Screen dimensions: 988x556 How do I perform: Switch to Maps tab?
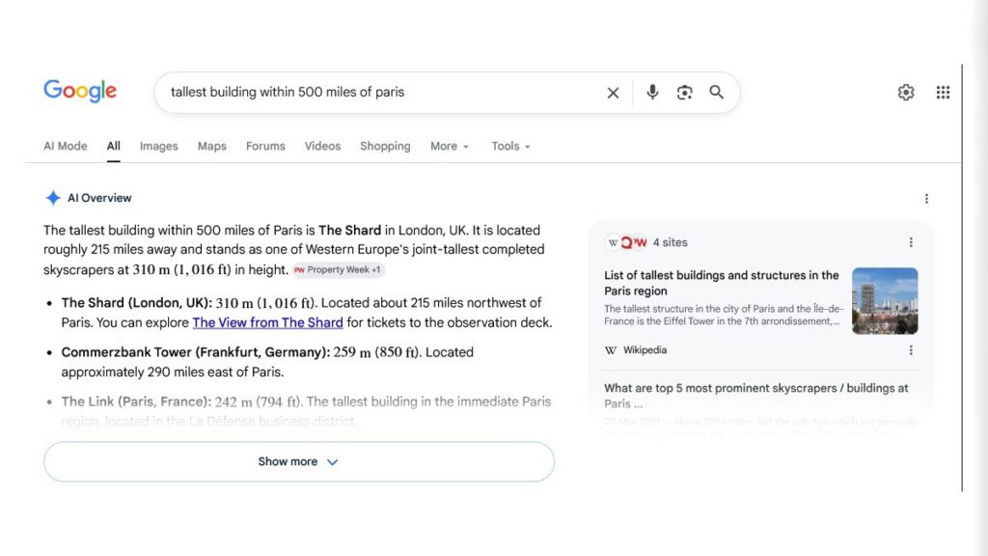click(211, 146)
